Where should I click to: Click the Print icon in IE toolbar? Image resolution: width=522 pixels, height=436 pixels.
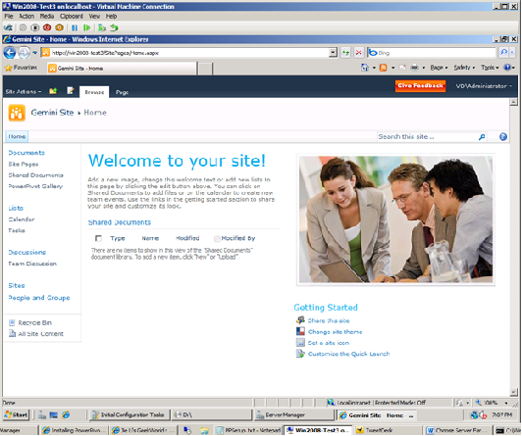point(414,68)
